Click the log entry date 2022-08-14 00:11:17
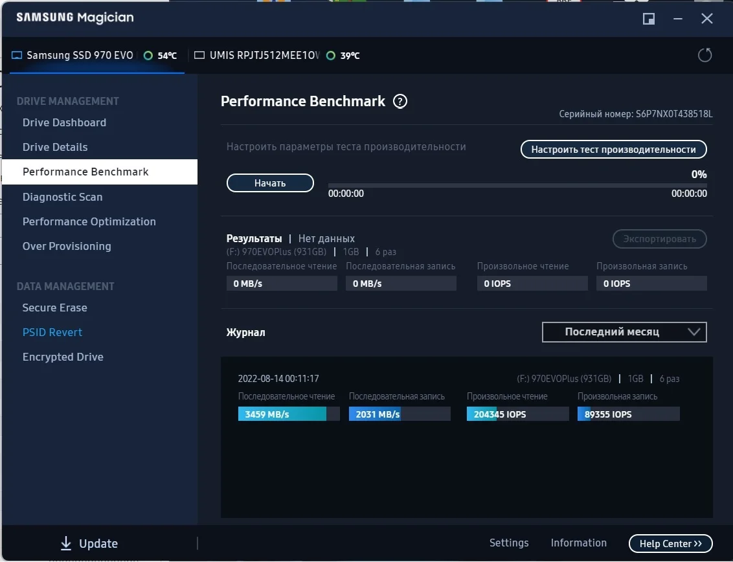Screen dimensions: 733x562 (278, 379)
